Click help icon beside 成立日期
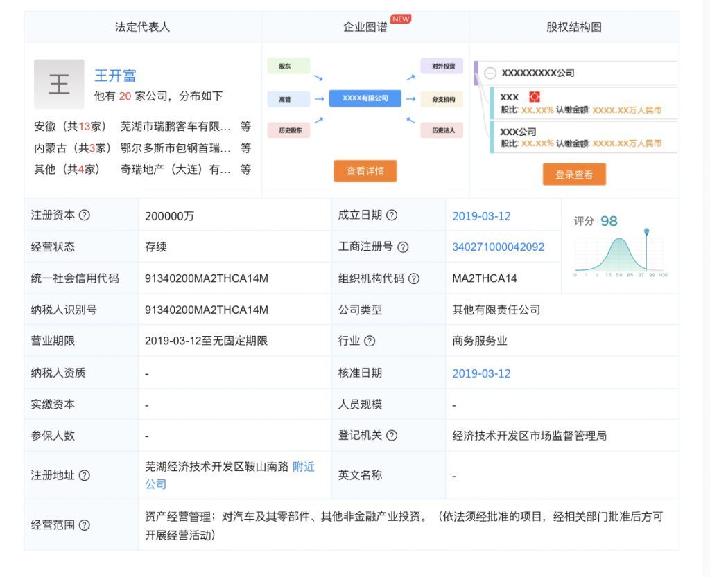This screenshot has width=710, height=577. pos(392,215)
